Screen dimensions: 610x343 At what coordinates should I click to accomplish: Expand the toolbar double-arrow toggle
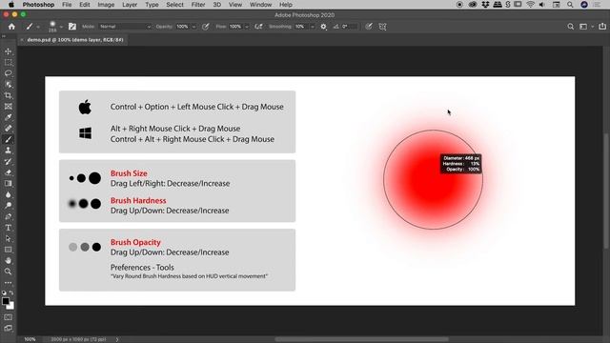tap(4, 36)
